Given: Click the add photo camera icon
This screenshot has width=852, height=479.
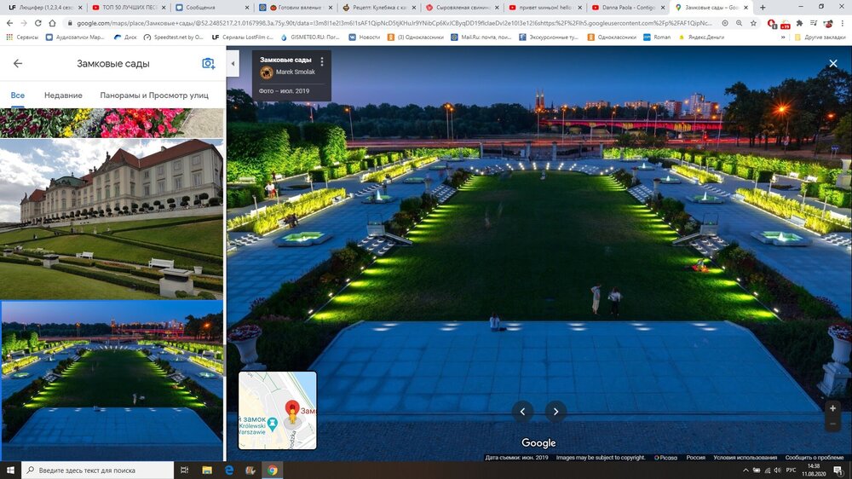Looking at the screenshot, I should [x=208, y=64].
